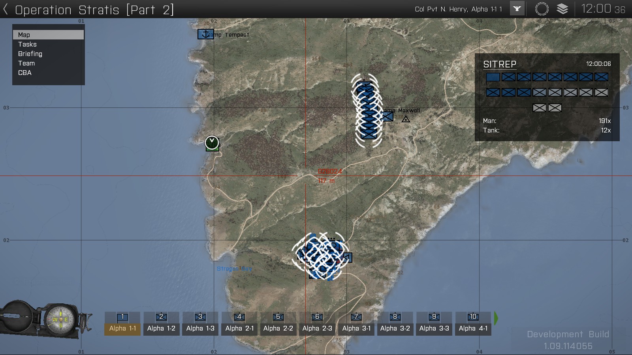The height and width of the screenshot is (355, 632).
Task: Select group Alpha 2-2 in the bottom bar
Action: click(278, 324)
